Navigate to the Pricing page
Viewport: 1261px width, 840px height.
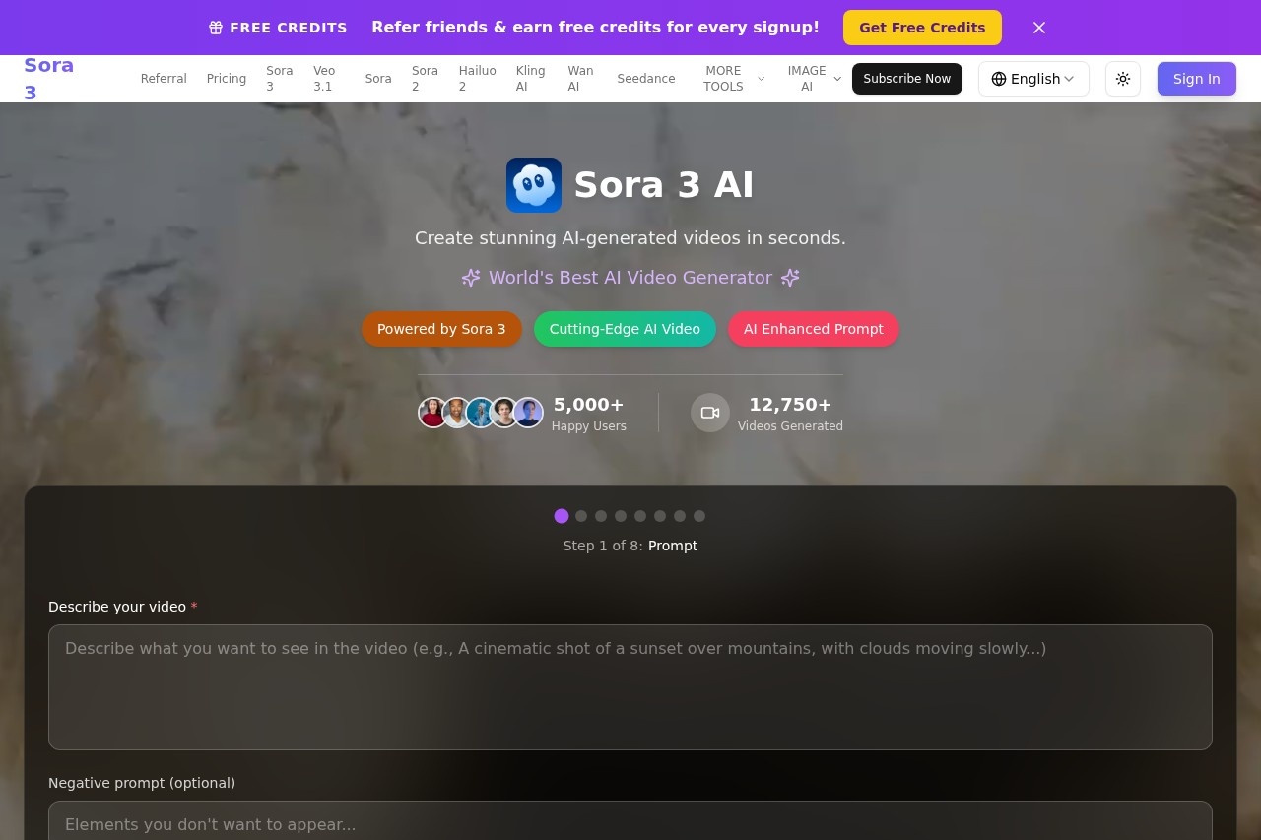226,79
